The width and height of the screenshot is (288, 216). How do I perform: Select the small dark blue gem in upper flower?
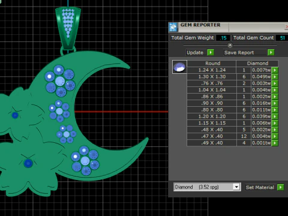click(15, 115)
